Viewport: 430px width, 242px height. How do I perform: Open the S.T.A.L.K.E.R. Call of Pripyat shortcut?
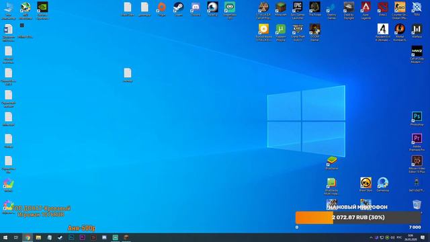point(263,11)
